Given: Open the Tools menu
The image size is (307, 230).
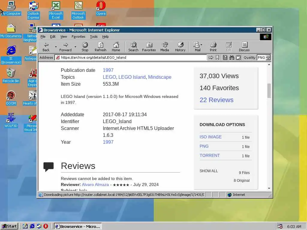Looking at the screenshot, I should click(x=94, y=37).
